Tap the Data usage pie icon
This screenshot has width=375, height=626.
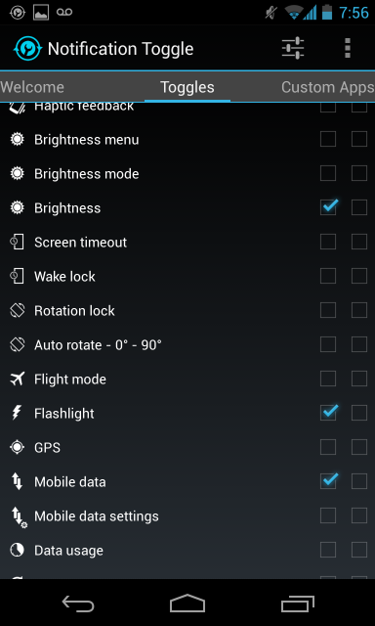(18, 551)
